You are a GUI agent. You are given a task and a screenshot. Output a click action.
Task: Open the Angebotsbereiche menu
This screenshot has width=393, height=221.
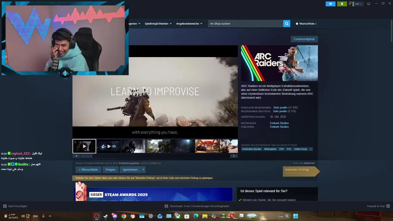(x=189, y=24)
